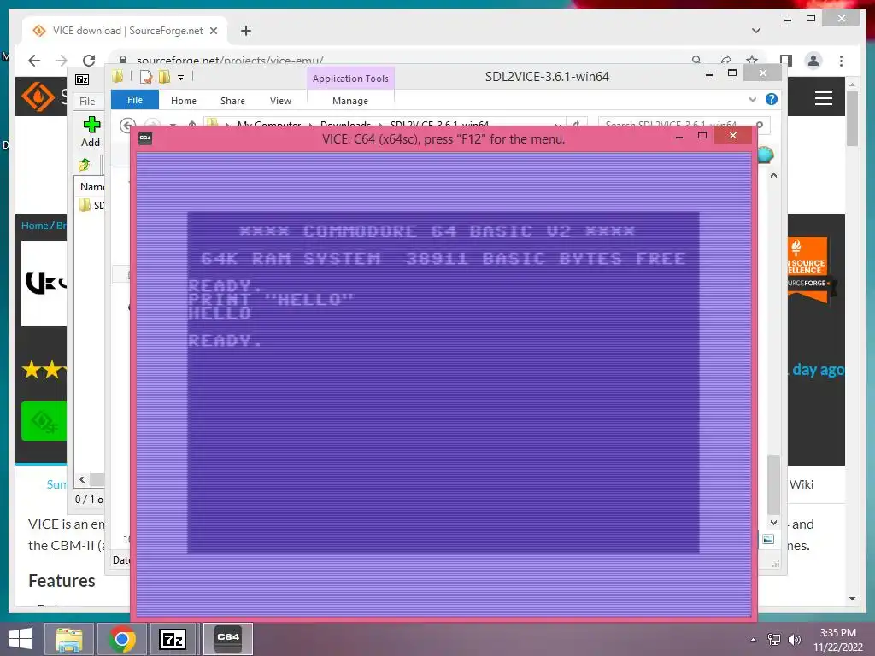The image size is (875, 656).
Task: Expand the Explorer ribbon chevron
Action: pyautogui.click(x=753, y=99)
